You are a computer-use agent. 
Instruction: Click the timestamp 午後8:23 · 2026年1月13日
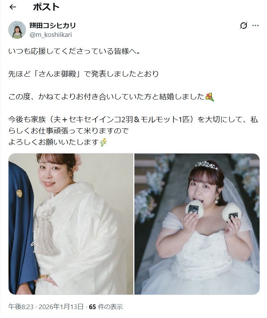point(46,307)
